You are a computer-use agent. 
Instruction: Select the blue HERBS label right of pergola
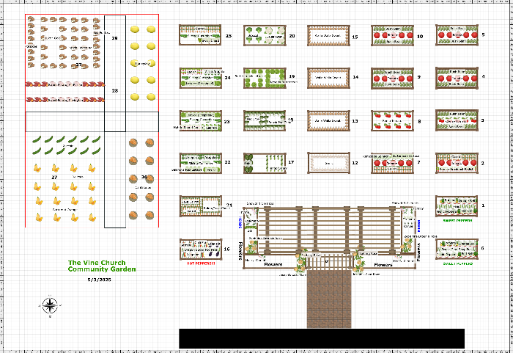[x=419, y=226]
